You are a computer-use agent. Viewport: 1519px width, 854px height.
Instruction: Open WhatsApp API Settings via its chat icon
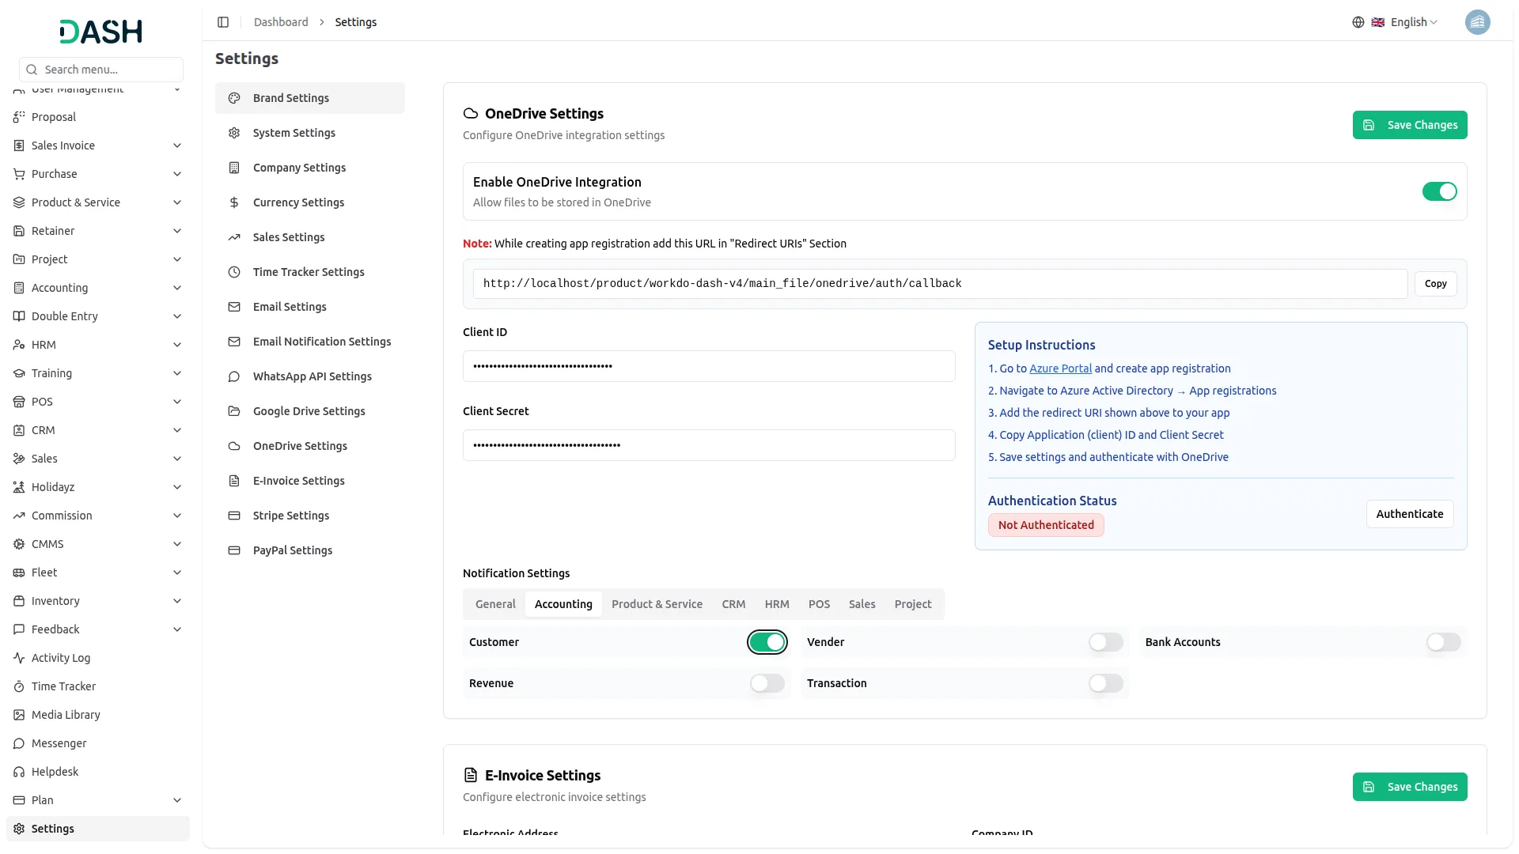[233, 376]
